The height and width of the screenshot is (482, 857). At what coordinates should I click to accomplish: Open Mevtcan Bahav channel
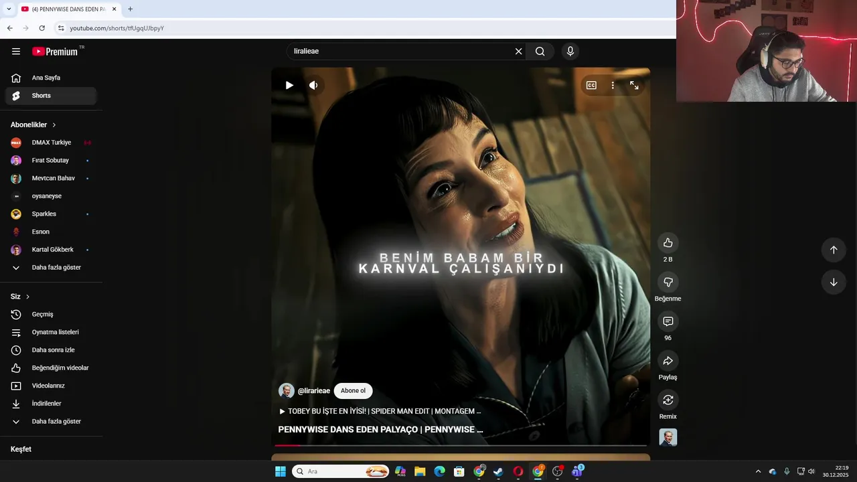coord(51,178)
